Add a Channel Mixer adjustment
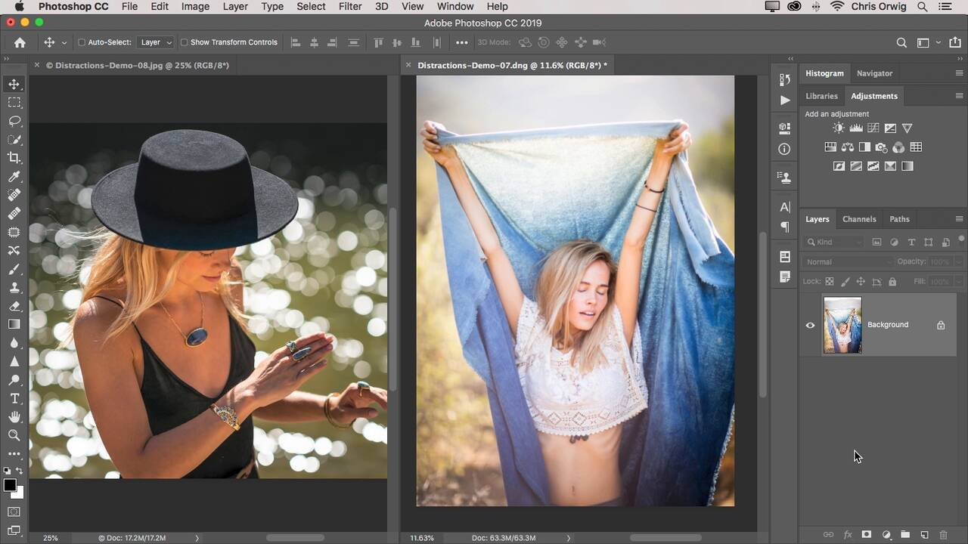This screenshot has height=544, width=968. tap(898, 147)
